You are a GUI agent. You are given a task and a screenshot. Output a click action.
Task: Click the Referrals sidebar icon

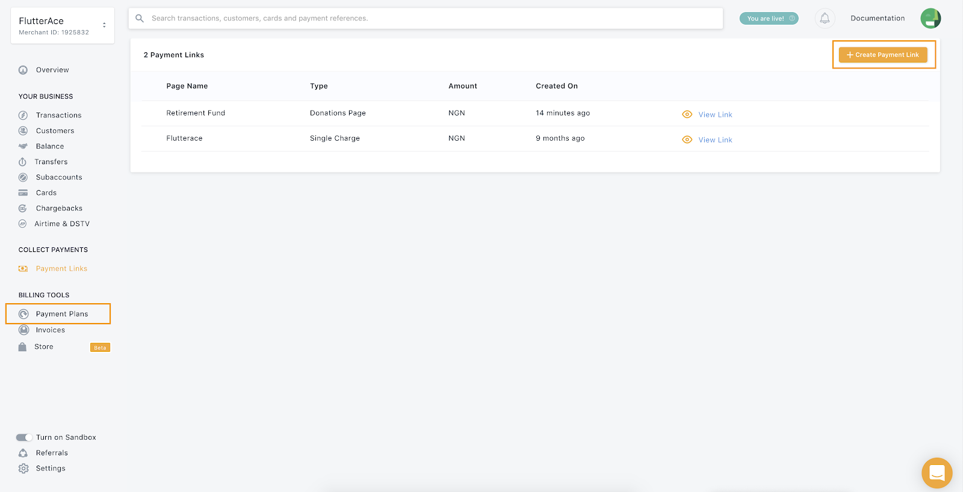[x=23, y=453]
